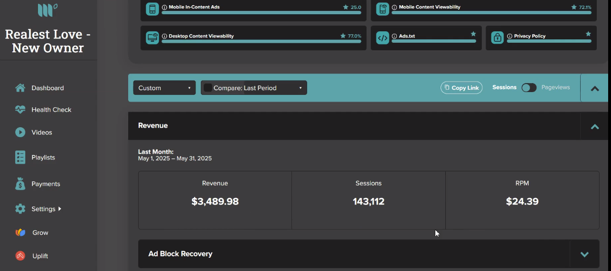The height and width of the screenshot is (271, 611).
Task: Toggle Sessions to Pageviews switch
Action: tap(529, 88)
